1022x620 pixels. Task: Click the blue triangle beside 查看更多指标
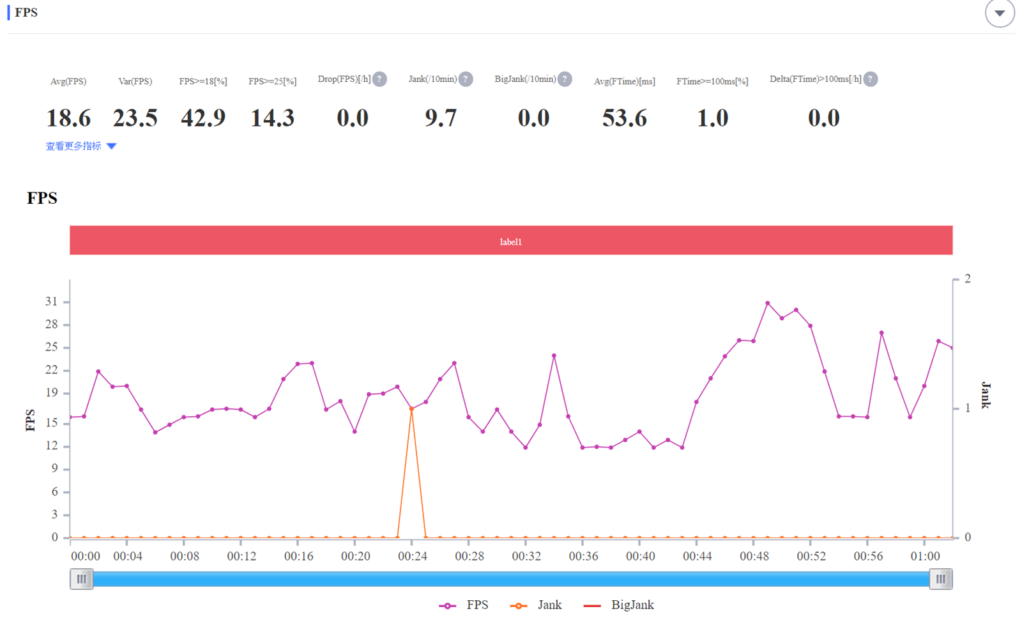pos(112,146)
